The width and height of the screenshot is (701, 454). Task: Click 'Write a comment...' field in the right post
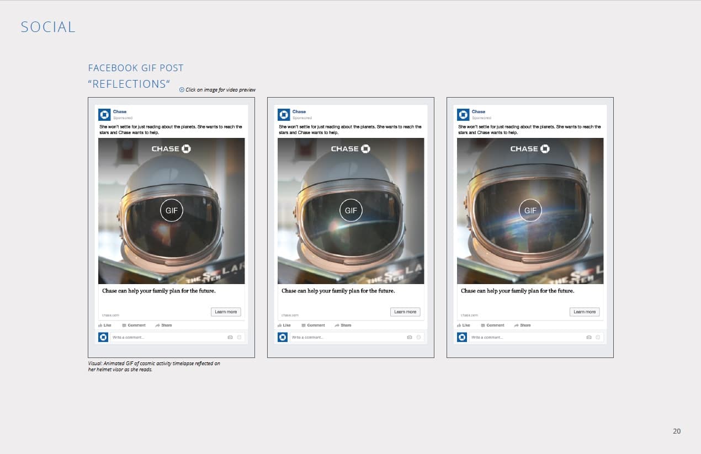[535, 337]
